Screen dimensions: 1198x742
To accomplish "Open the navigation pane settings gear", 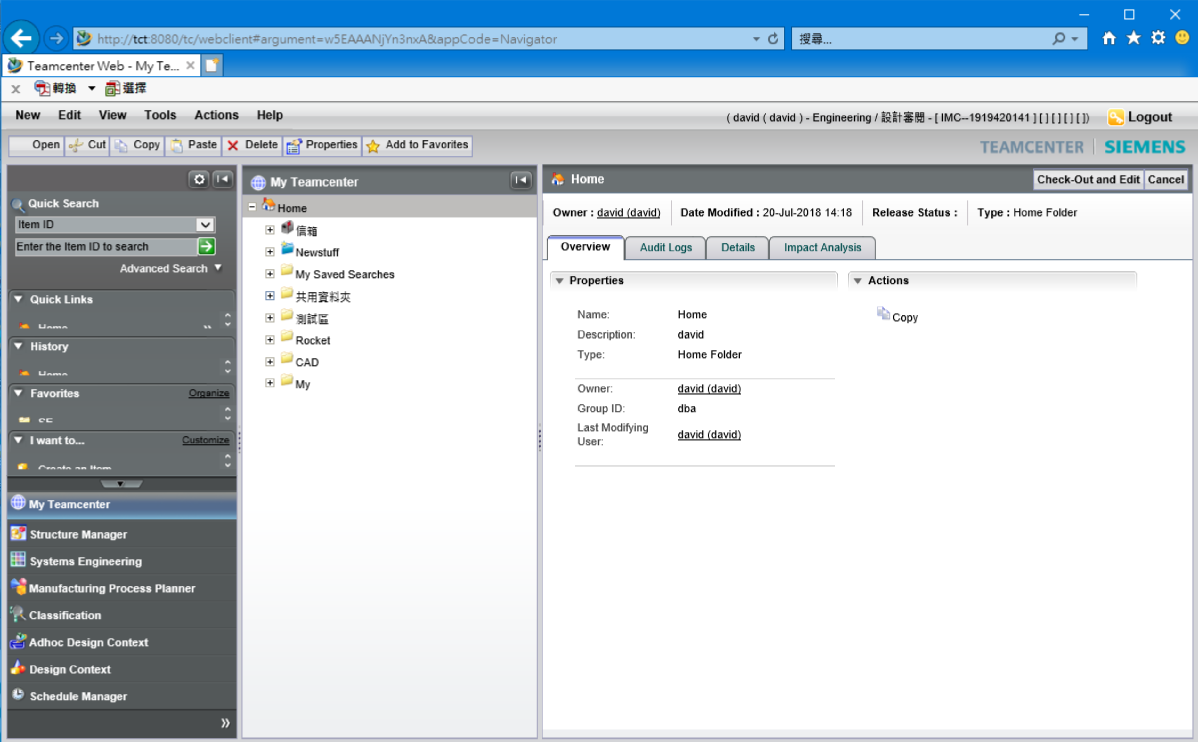I will click(199, 180).
